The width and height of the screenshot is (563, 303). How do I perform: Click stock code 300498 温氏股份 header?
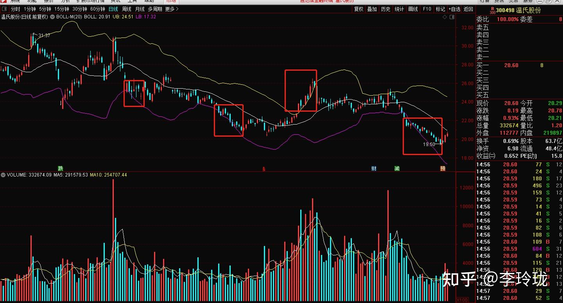518,10
